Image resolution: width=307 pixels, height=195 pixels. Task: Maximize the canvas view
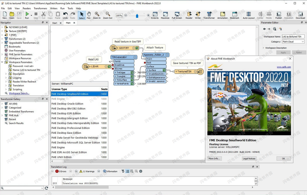pos(165,15)
